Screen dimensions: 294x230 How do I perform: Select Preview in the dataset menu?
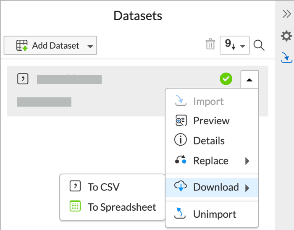pos(212,120)
